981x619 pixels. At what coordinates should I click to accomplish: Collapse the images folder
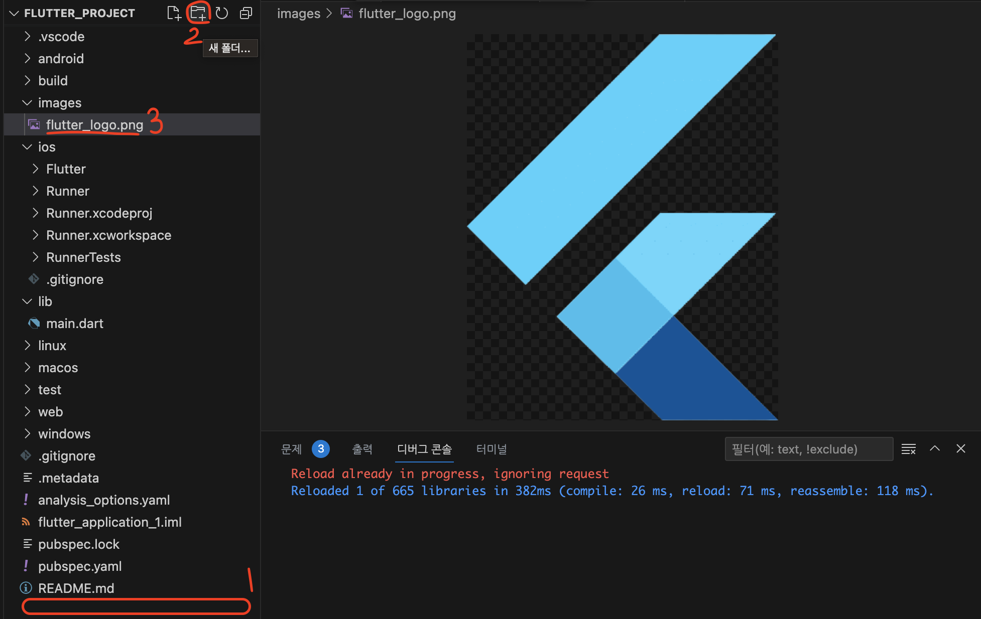[59, 103]
